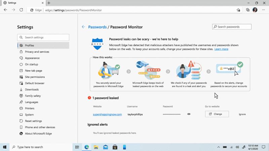
Task: Click the Learn more link
Action: click(x=221, y=49)
